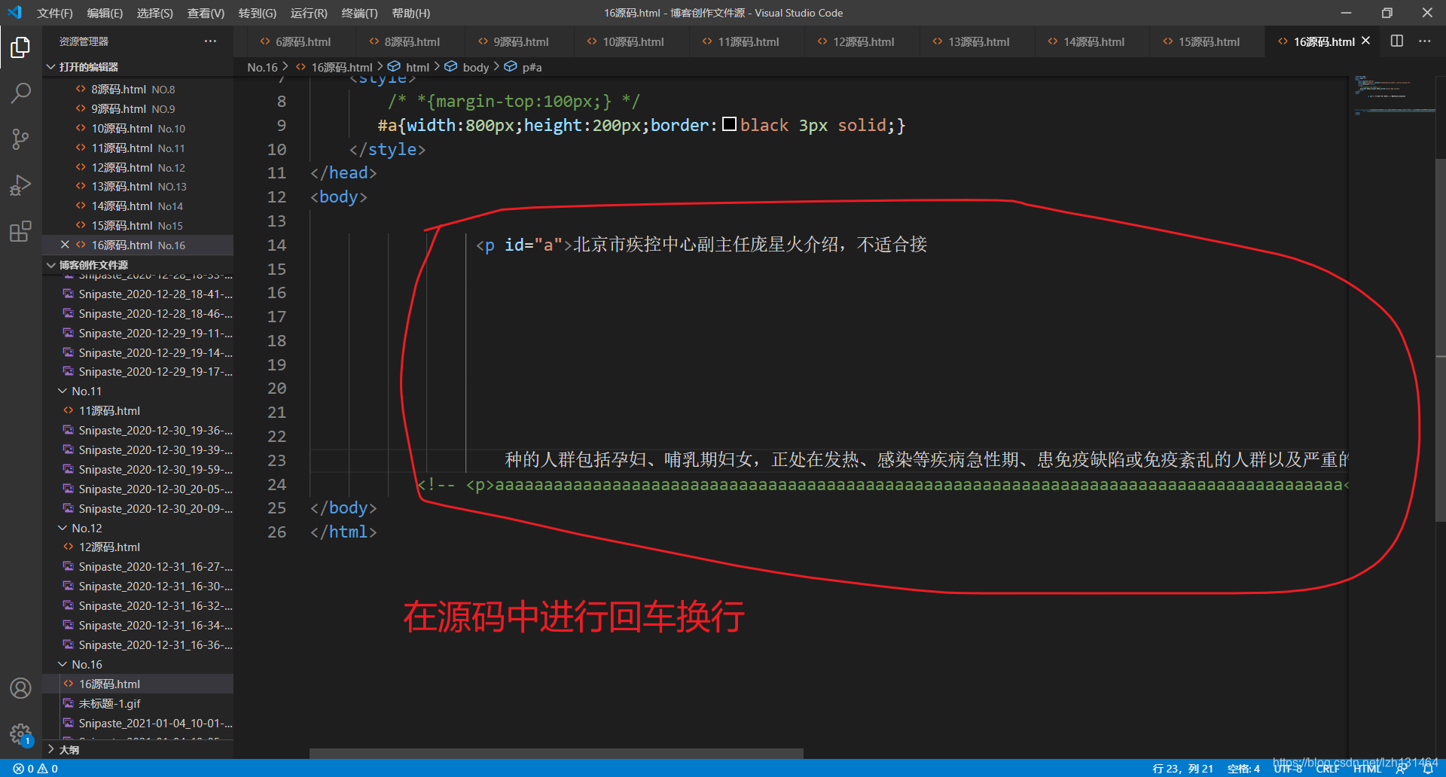Open the 文件(F) menu
Image resolution: width=1446 pixels, height=777 pixels.
click(x=55, y=13)
